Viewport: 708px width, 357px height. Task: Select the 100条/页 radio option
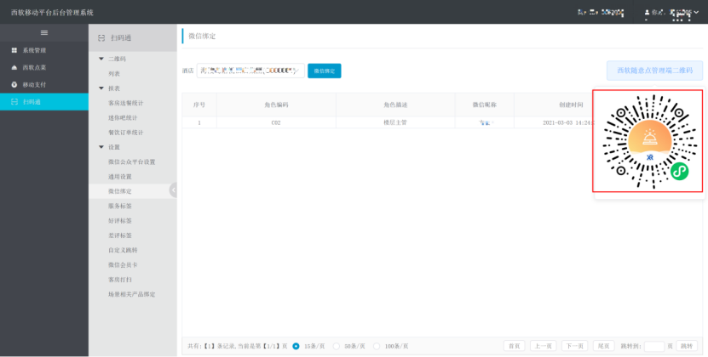[x=377, y=346]
